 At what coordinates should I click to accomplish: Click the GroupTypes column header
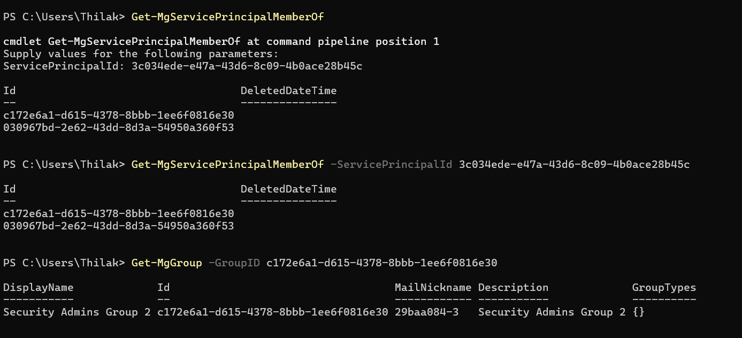[x=664, y=288]
